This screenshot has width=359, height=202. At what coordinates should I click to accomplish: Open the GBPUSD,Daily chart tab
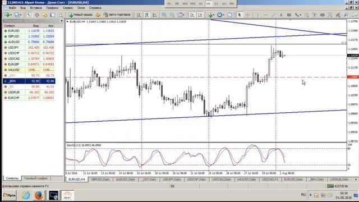[x=100, y=180]
